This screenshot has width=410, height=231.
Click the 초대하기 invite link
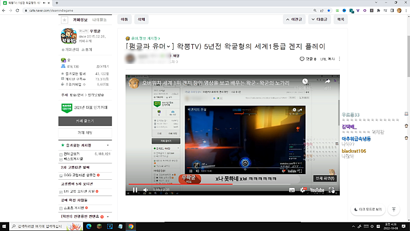click(102, 67)
